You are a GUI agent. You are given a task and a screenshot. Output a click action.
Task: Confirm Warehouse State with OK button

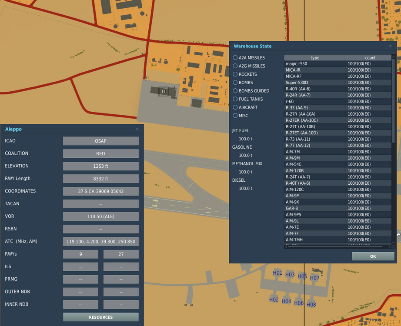pyautogui.click(x=373, y=256)
